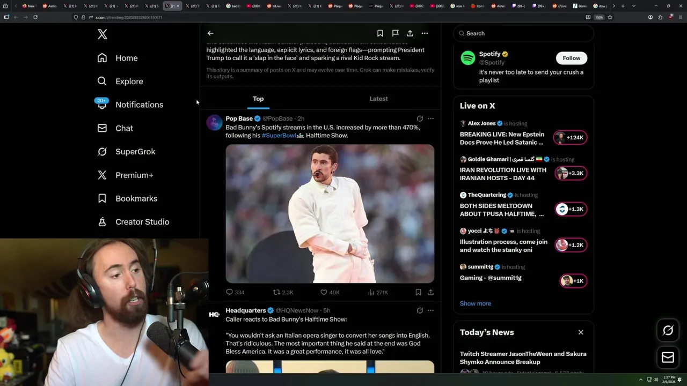Switch to the Latest tab
Viewport: 687px width, 386px height.
(378, 99)
